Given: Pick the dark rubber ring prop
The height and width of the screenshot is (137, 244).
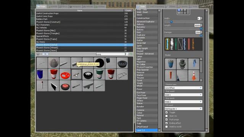Looking at the screenshot, I should [122, 63].
